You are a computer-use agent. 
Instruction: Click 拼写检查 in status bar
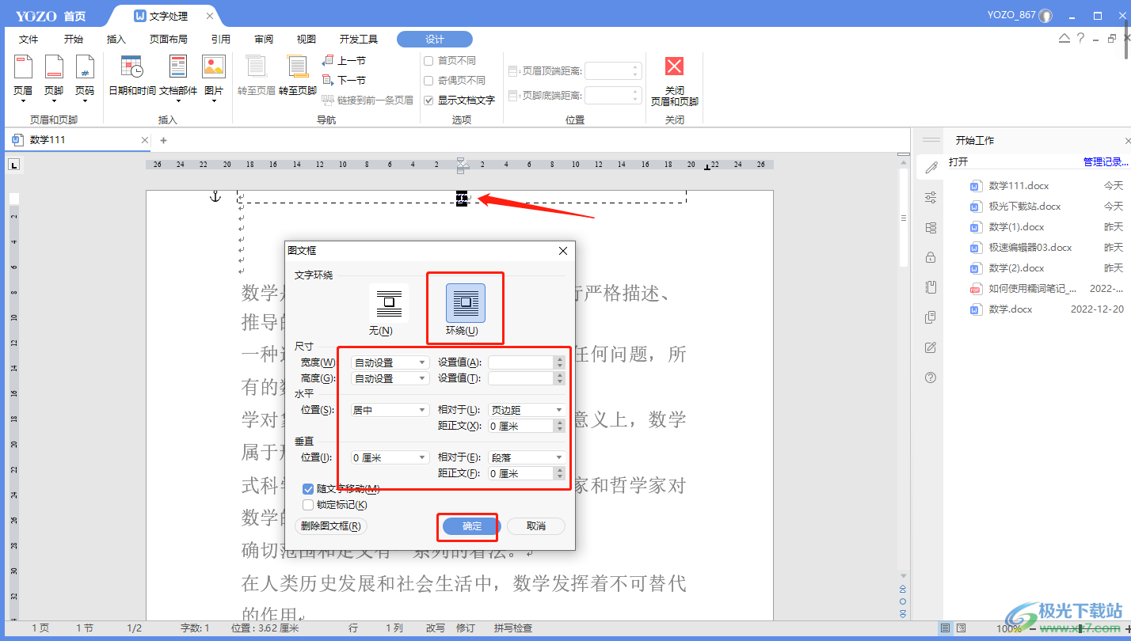click(513, 628)
